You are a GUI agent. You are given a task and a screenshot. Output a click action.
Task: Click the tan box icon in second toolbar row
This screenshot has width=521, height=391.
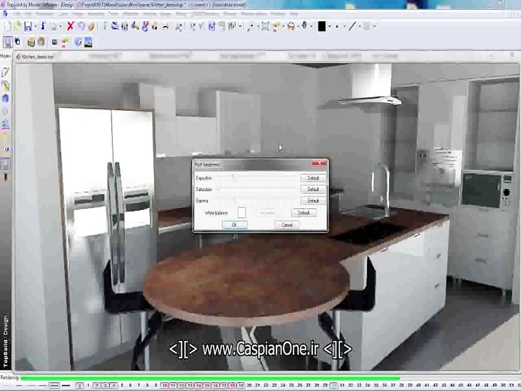[x=31, y=42]
